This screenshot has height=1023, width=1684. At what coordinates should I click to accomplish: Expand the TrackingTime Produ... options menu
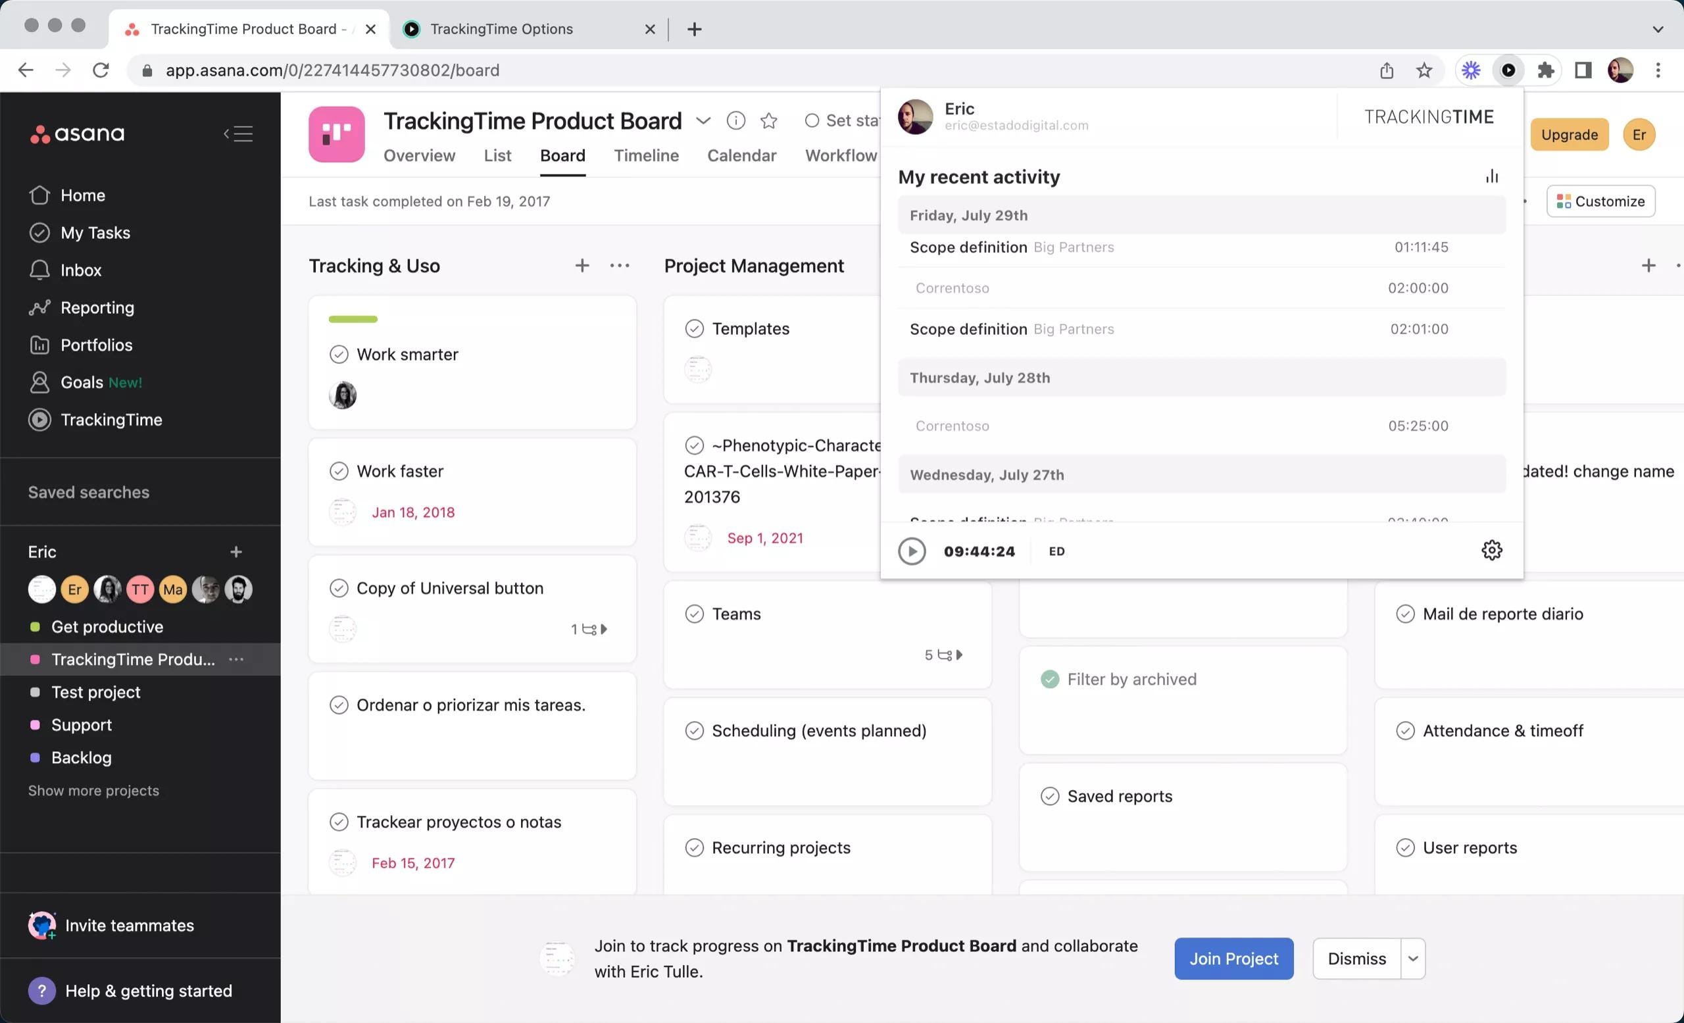[x=238, y=659]
